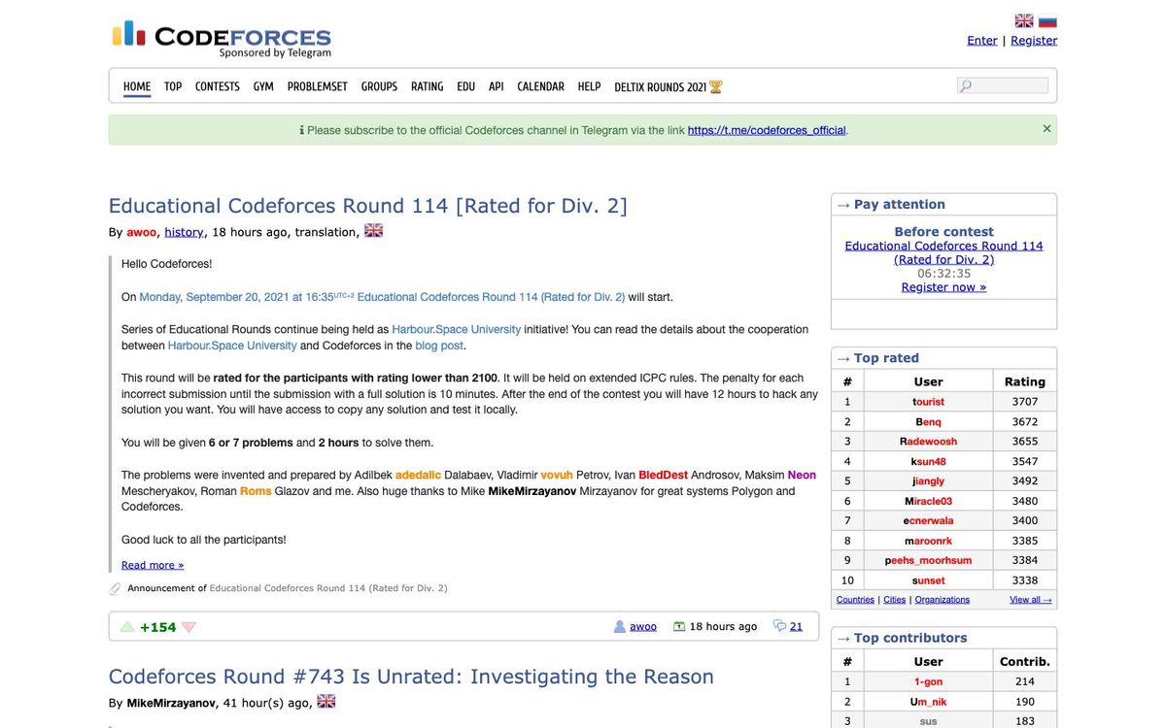Click Countries link under Top rated

pyautogui.click(x=855, y=600)
